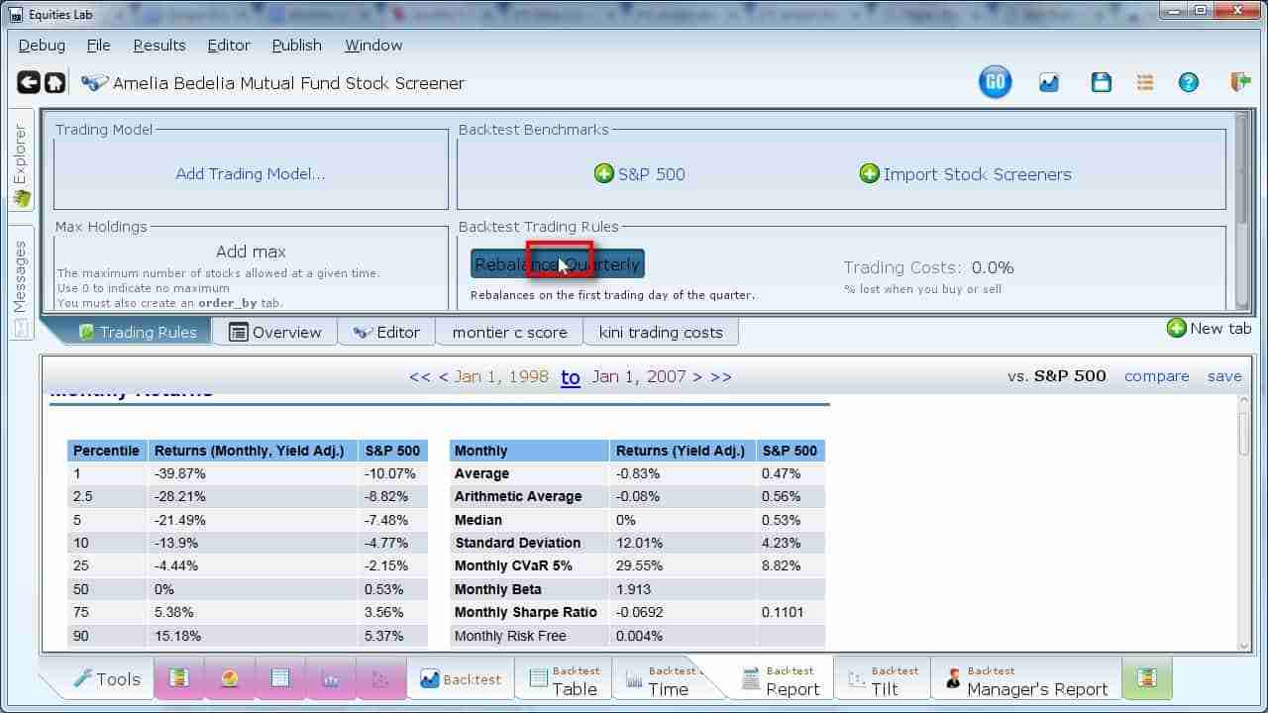Open the chart icon in top toolbar
Viewport: 1268px width, 713px height.
(x=1049, y=83)
